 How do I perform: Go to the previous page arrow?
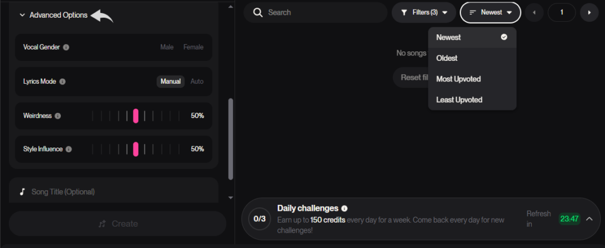(x=534, y=12)
